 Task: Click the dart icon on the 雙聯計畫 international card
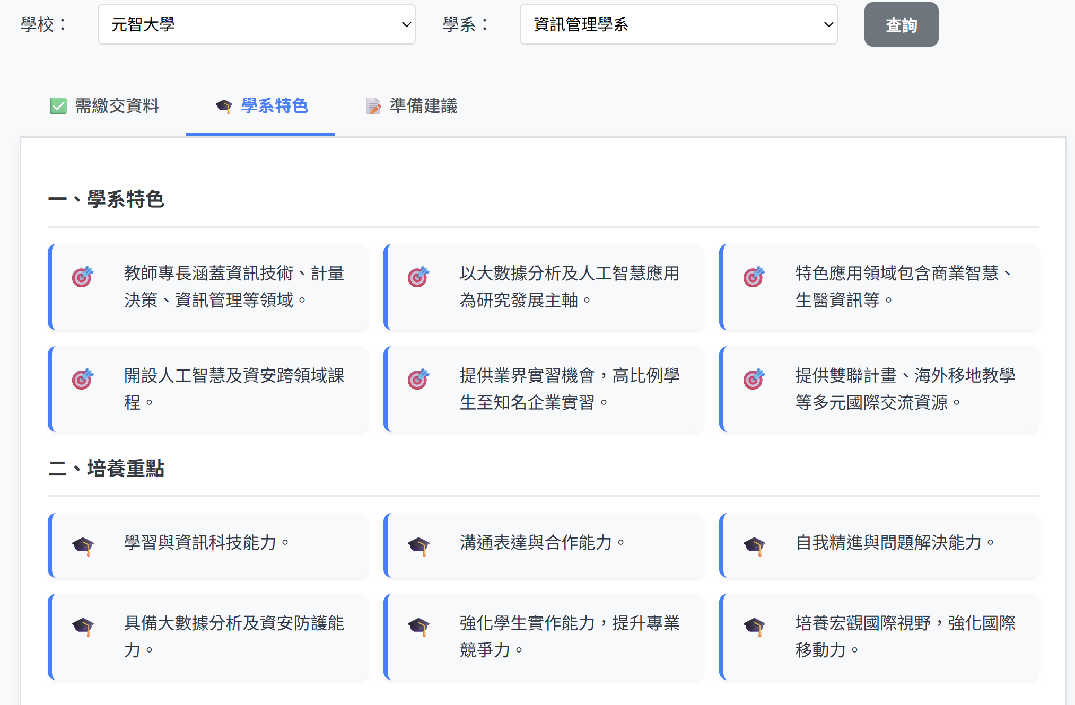point(754,378)
